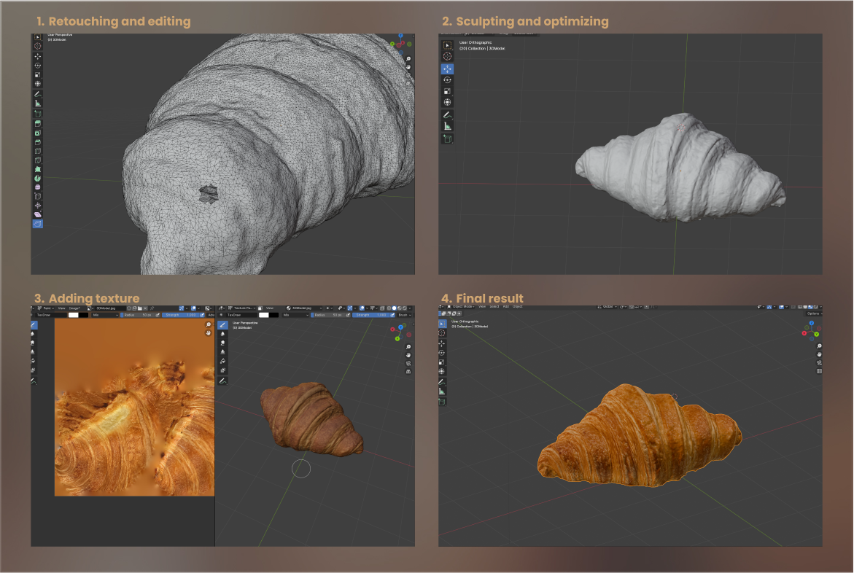
Task: Toggle perspective/orthographic grid icon in final result
Action: 819,371
